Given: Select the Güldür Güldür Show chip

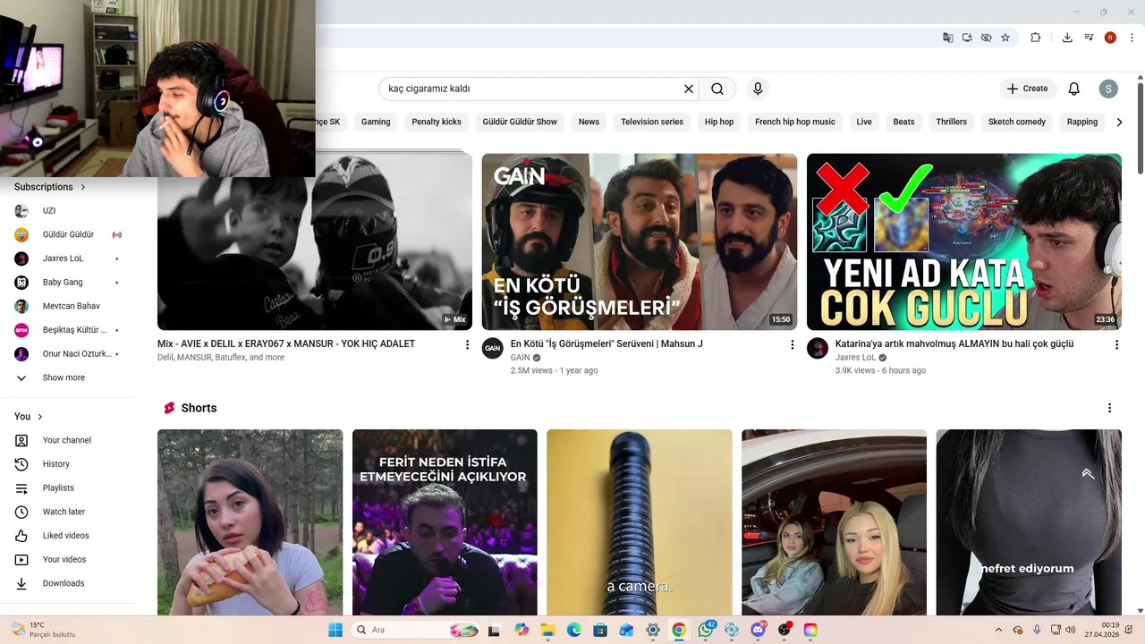Looking at the screenshot, I should (520, 122).
